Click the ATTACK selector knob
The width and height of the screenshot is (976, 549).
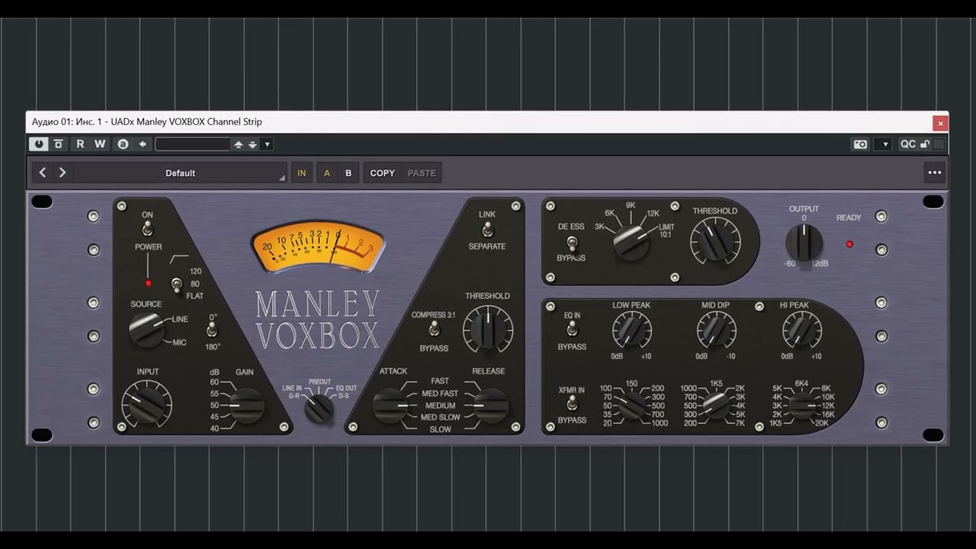(x=391, y=405)
